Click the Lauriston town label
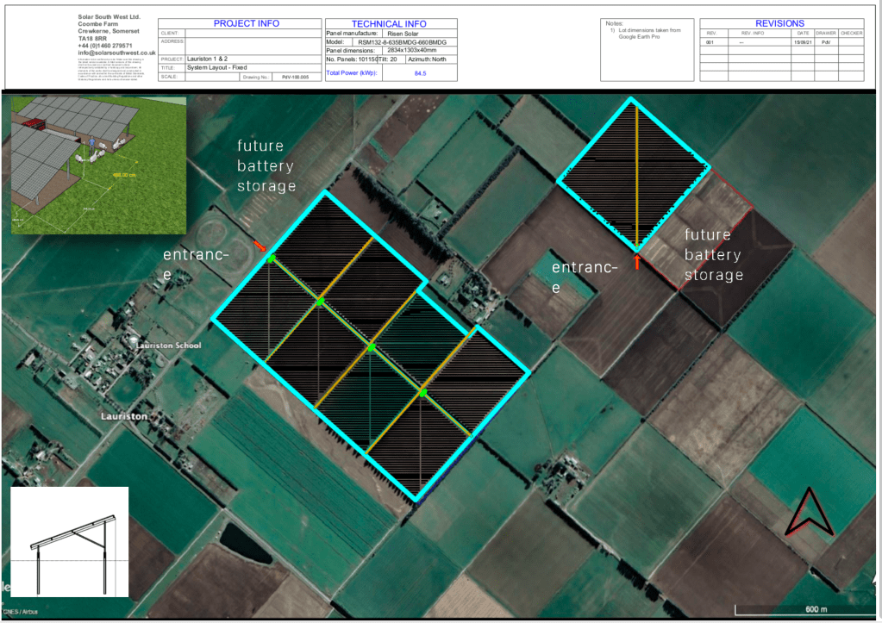Screen dimensions: 882x623 [x=123, y=416]
